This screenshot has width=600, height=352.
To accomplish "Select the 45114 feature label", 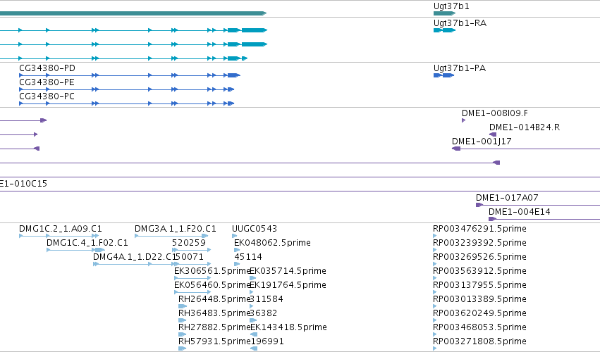I will [248, 257].
